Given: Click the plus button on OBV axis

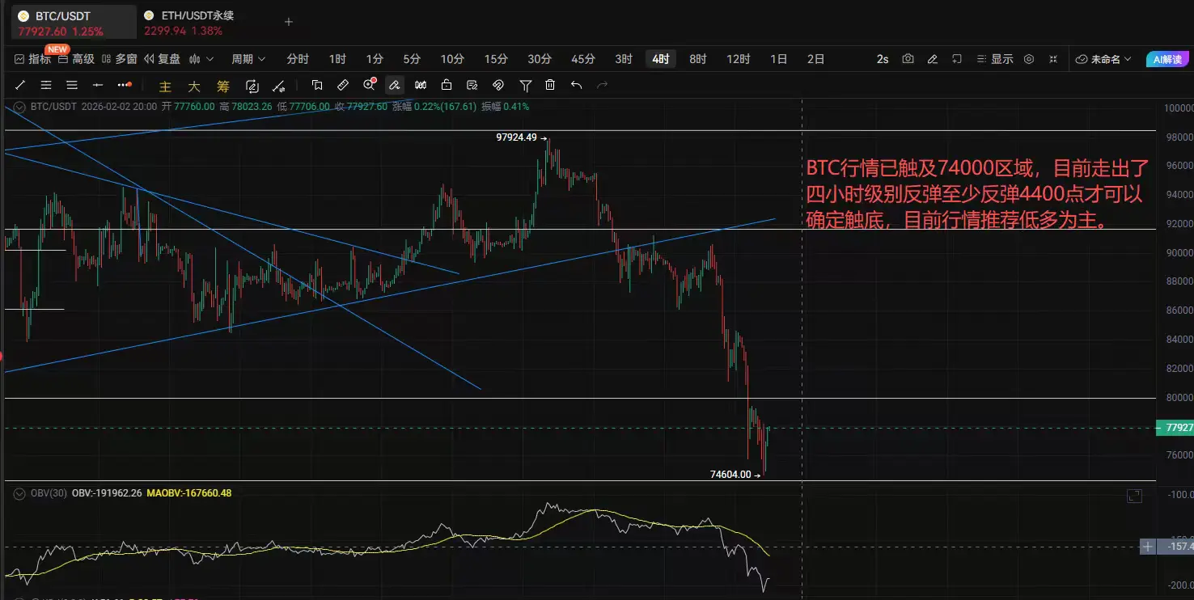Looking at the screenshot, I should coord(1147,547).
